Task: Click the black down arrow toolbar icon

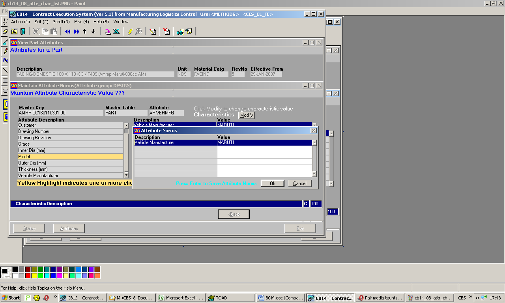Action: tap(94, 32)
